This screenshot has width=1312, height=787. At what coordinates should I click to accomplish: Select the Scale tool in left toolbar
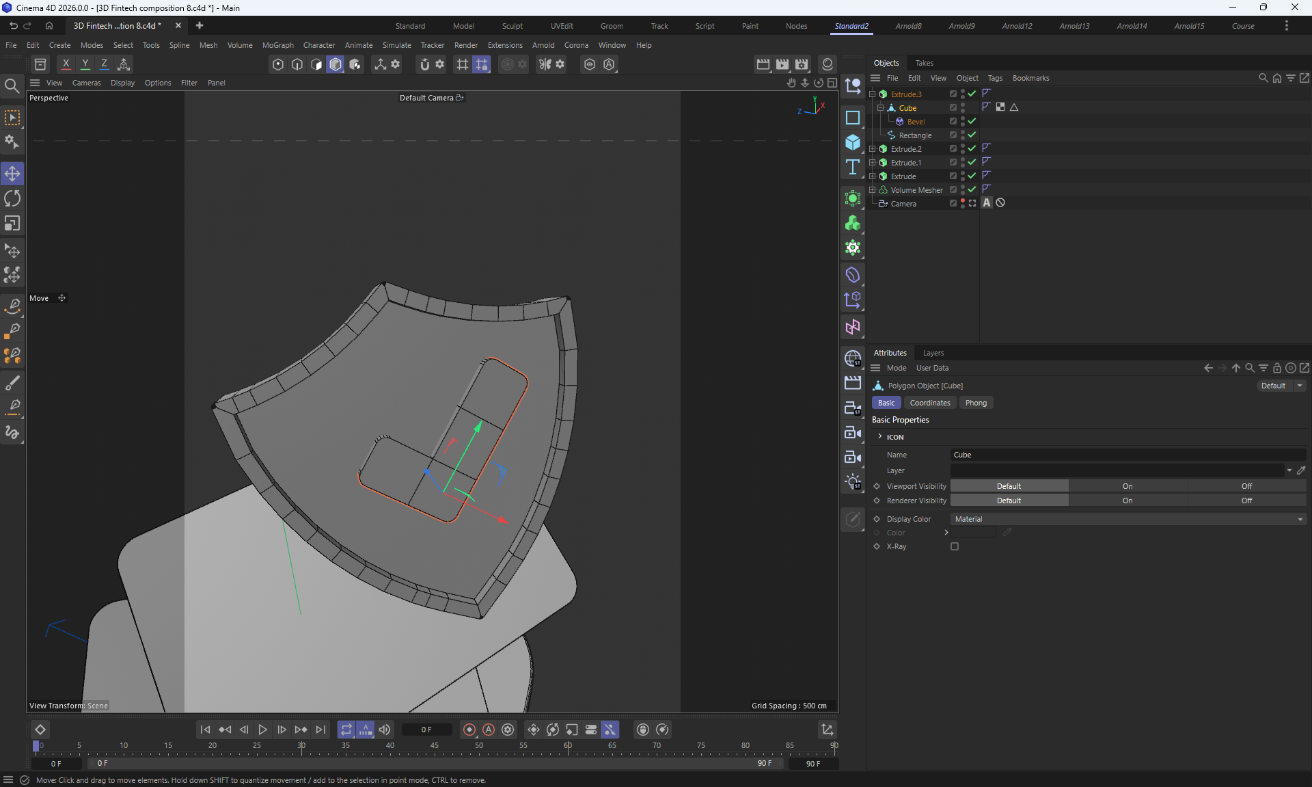coord(12,224)
